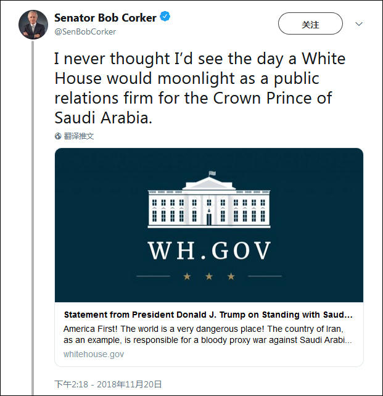This screenshot has height=396, width=383.
Task: Click the blue verified badge
Action: [165, 18]
